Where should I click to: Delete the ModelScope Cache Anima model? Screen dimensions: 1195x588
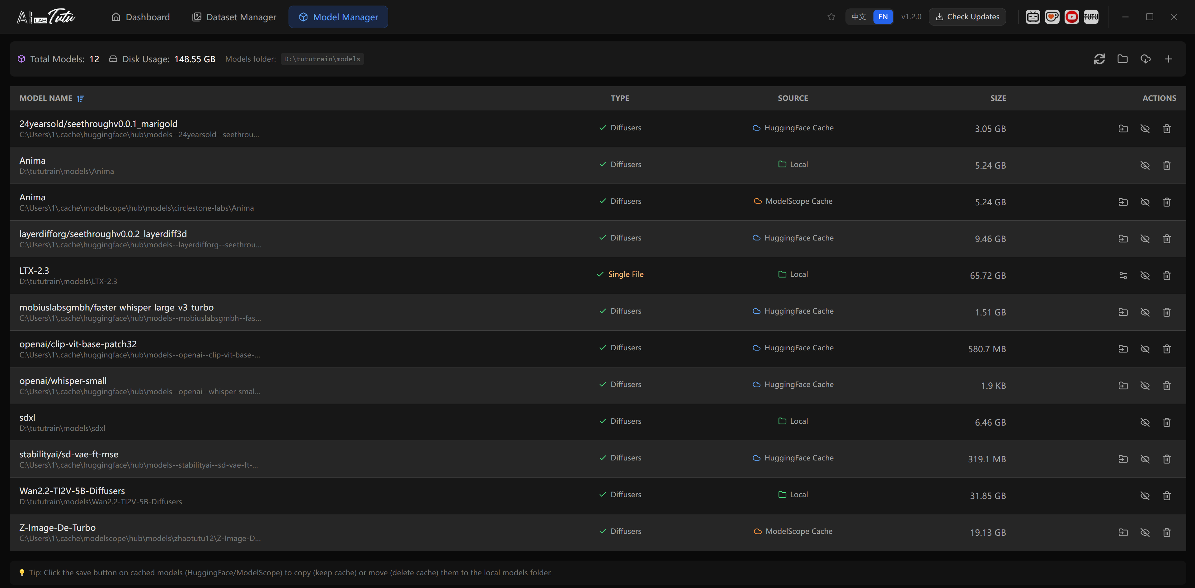[1166, 202]
